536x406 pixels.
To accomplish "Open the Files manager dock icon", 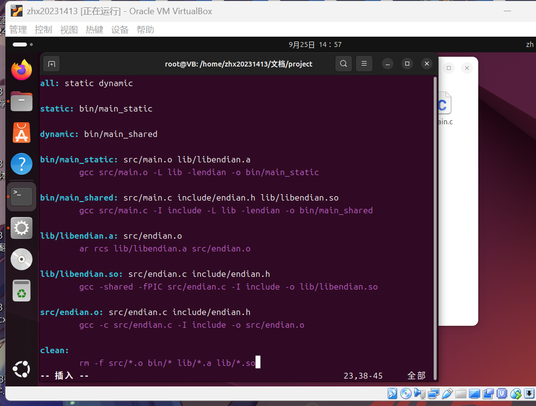I will coord(22,101).
